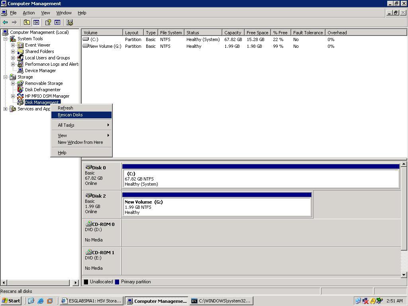The image size is (408, 306).
Task: Expand the Shared Folders node
Action: point(13,51)
